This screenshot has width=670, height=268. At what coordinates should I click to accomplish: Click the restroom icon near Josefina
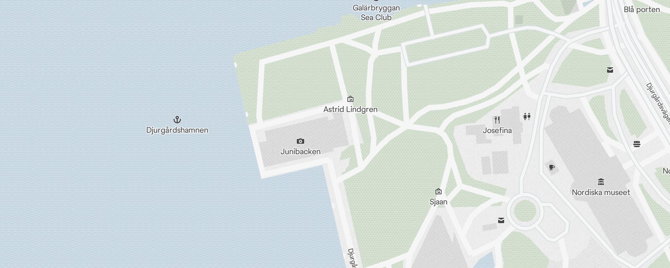[527, 117]
